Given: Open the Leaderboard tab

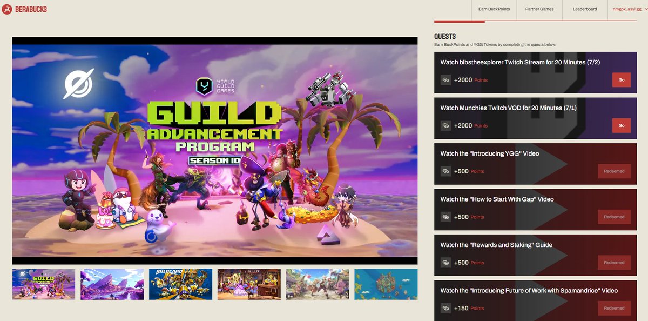Looking at the screenshot, I should tap(585, 9).
